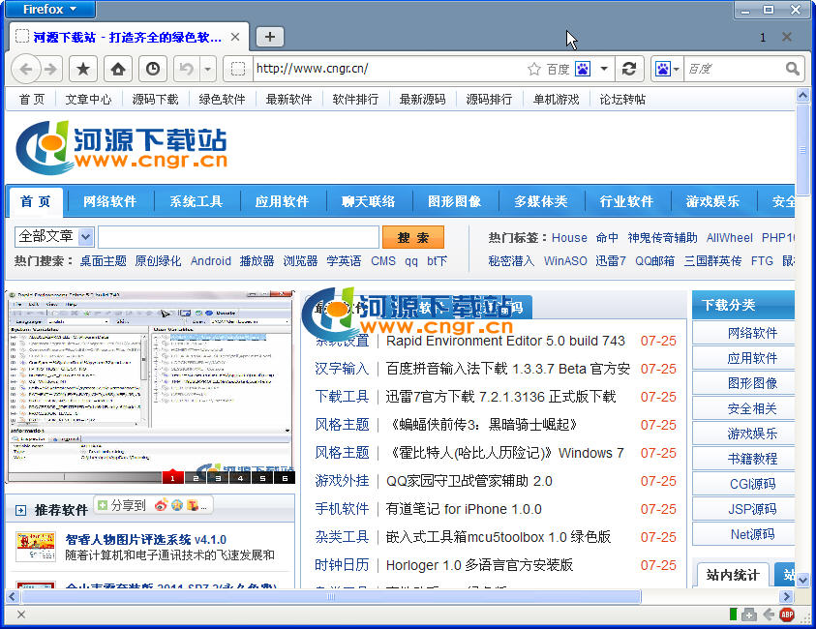Viewport: 816px width, 629px height.
Task: Click the Adblock Plus status bar icon
Action: (787, 614)
